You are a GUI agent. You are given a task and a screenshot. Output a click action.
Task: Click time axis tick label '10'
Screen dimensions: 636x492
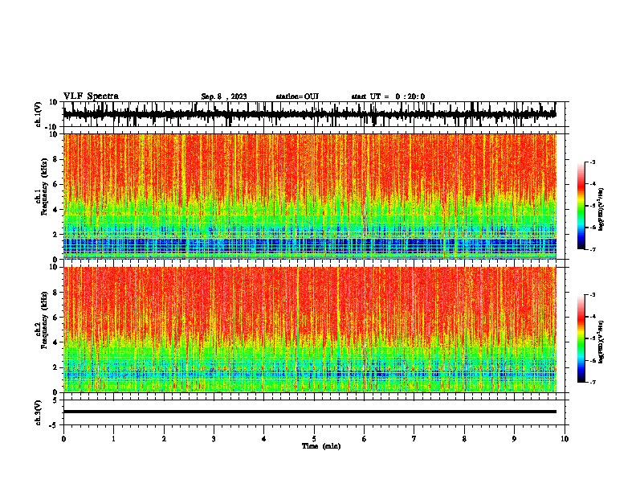[565, 439]
